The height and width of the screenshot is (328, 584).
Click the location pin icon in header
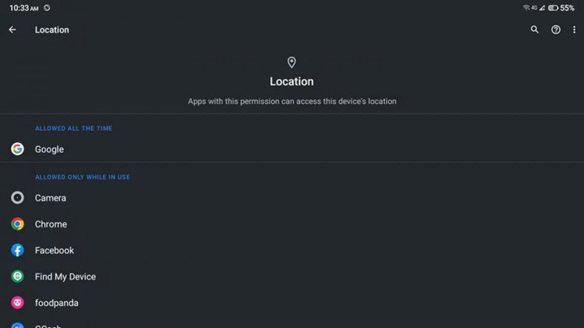[292, 63]
